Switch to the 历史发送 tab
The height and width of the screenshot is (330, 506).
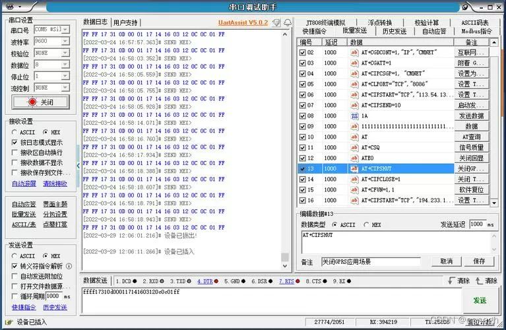coord(395,31)
